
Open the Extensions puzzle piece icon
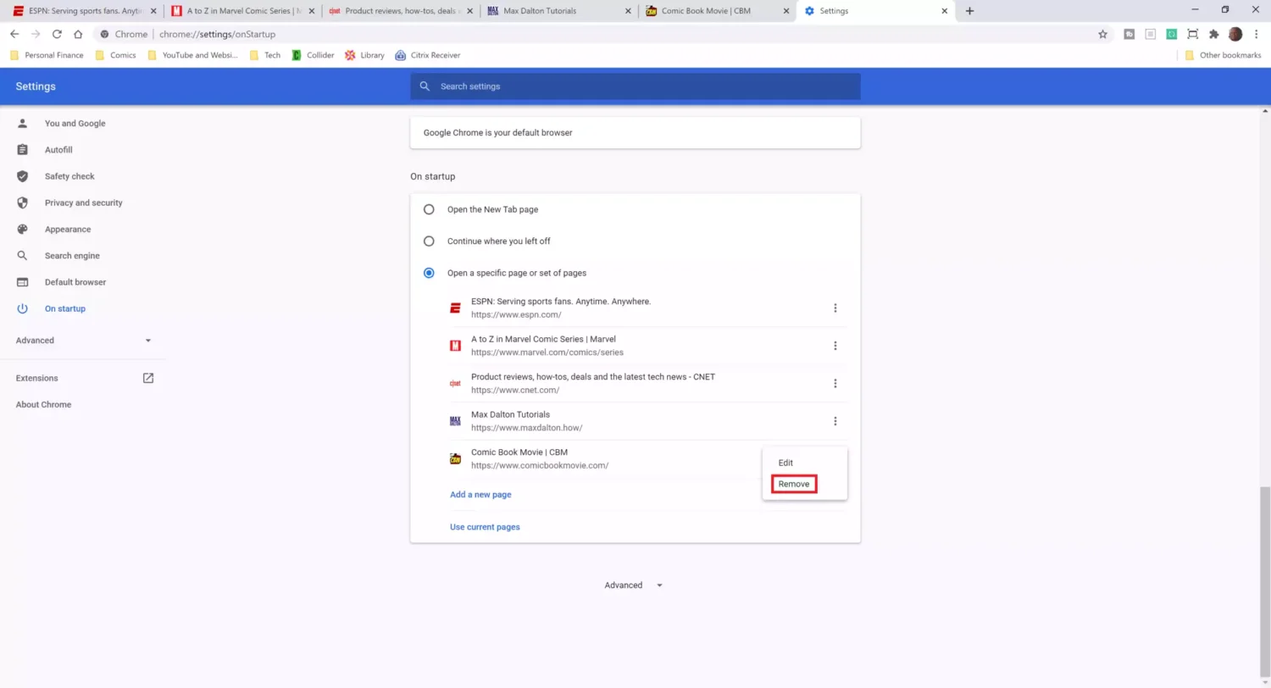1213,34
